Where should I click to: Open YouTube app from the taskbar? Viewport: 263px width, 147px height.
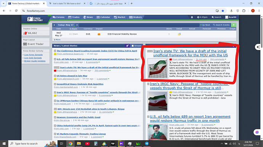click(87, 144)
